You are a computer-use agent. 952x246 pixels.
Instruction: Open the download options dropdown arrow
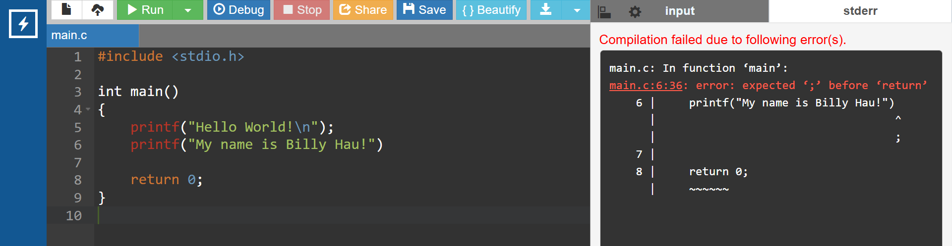(x=577, y=9)
